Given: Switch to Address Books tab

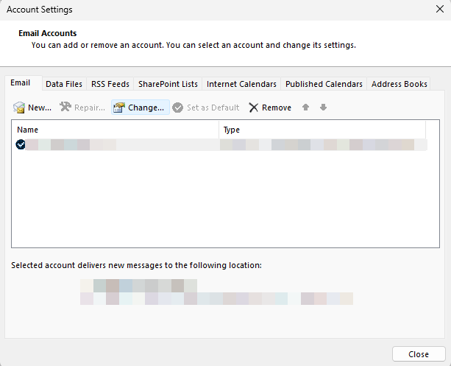Looking at the screenshot, I should tap(399, 84).
